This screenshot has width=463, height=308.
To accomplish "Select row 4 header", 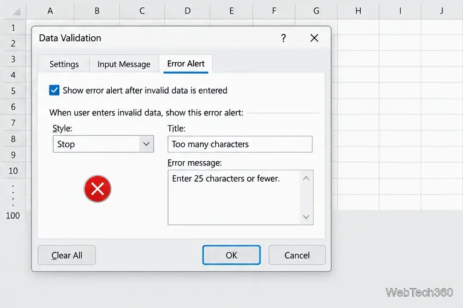I will 13,75.
